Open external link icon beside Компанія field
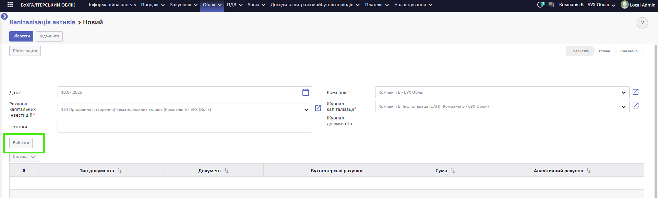The height and width of the screenshot is (198, 658). [x=635, y=92]
